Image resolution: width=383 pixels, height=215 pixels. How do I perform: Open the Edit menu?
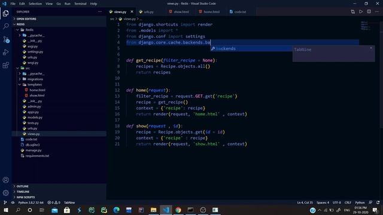(22, 4)
